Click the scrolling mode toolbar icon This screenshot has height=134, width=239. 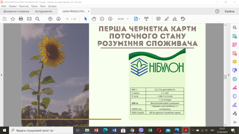point(146,19)
